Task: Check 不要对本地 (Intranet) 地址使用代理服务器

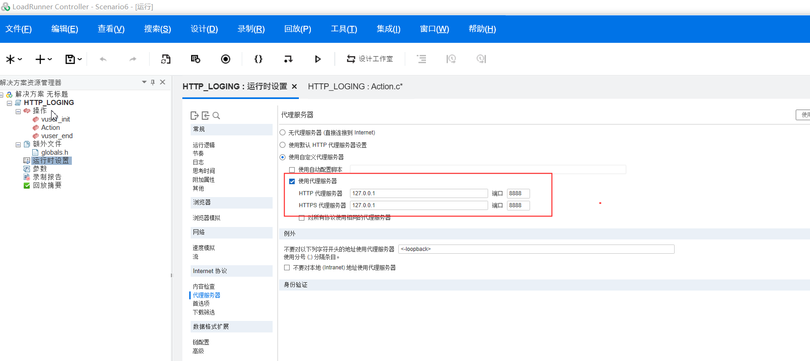Action: click(x=287, y=268)
